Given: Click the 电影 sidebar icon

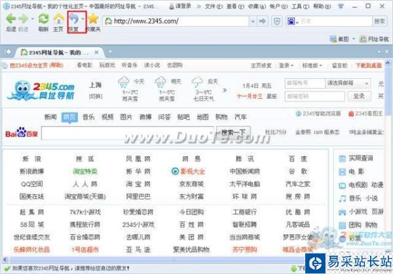Looking at the screenshot, I should [x=342, y=171].
